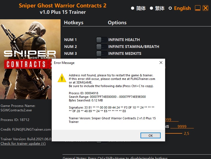Click v1.0 Plus 15 Trainer subtitle
Viewport: 211px width, 159px height.
[63, 12]
